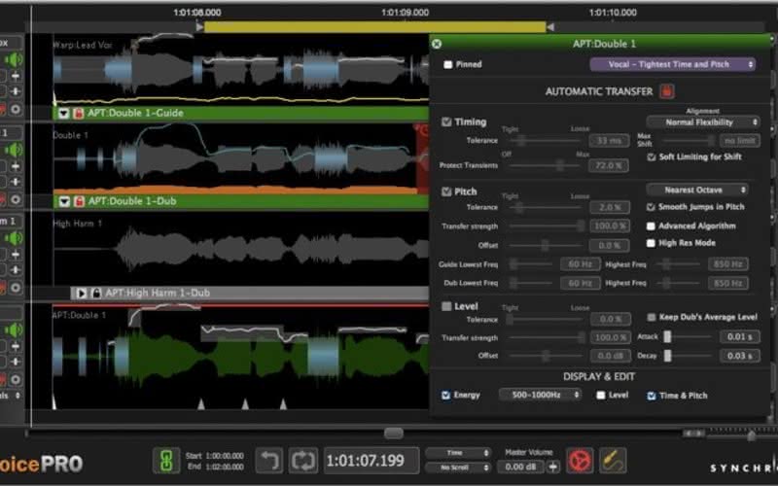Click the circle solo icon on High Harm 1 track
This screenshot has width=778, height=486.
pos(16,288)
